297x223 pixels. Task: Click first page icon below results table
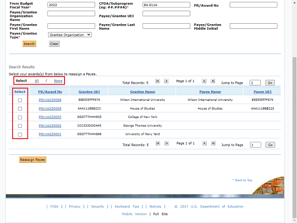point(158,144)
